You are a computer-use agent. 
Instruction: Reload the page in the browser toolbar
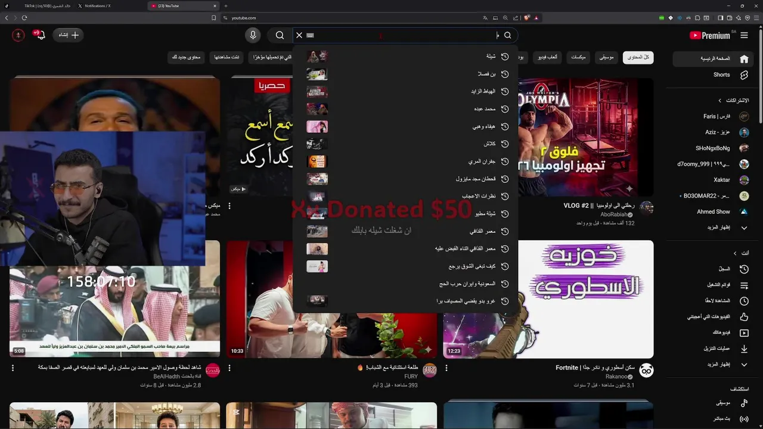[24, 18]
